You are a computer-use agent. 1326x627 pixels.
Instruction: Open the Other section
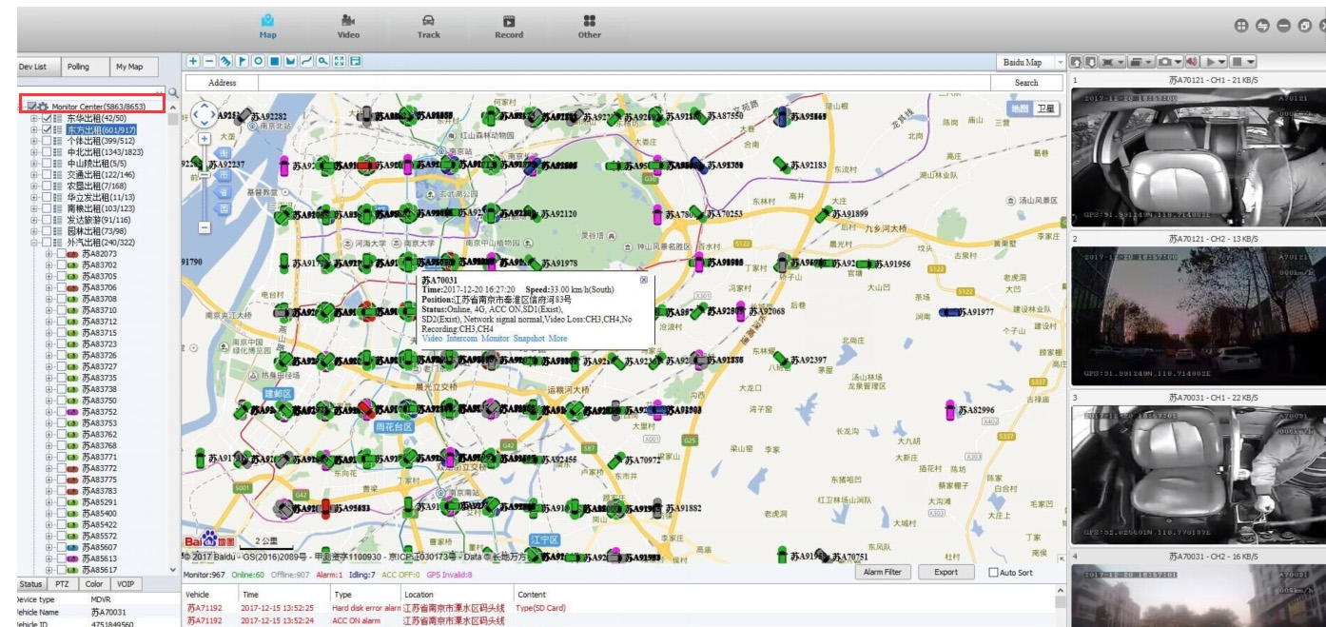tap(590, 26)
